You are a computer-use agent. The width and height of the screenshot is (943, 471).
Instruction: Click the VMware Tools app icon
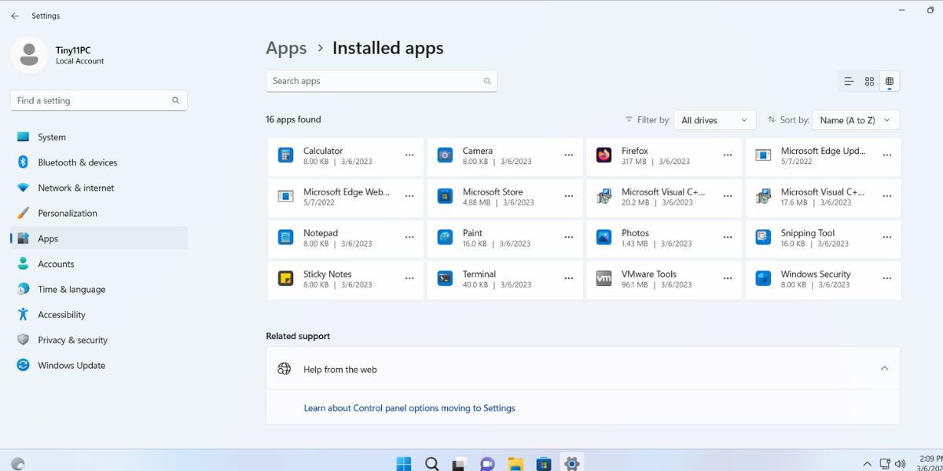coord(604,279)
